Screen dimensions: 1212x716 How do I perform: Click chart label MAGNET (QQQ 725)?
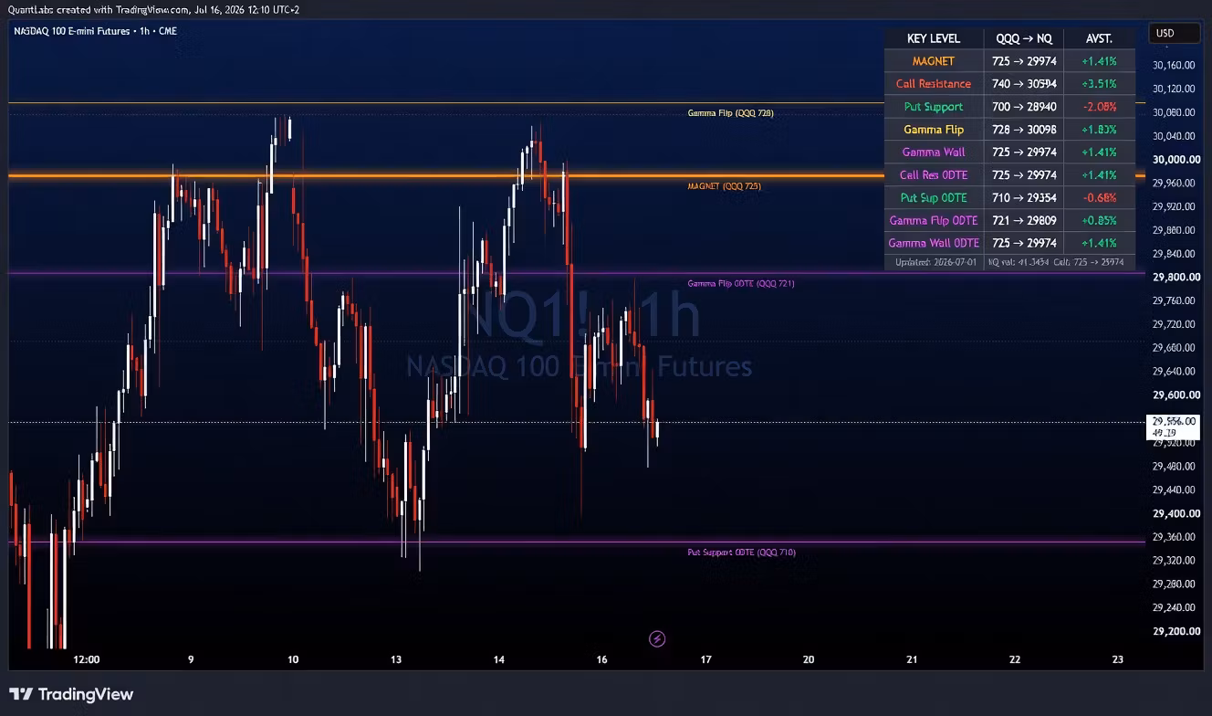point(724,185)
